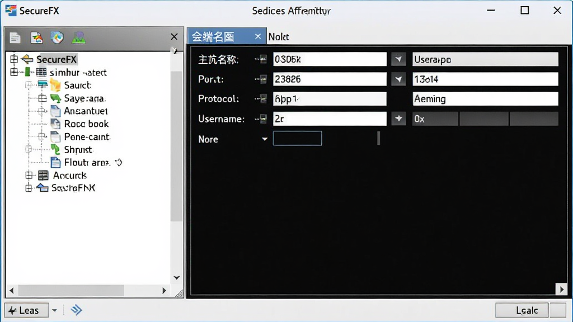Collapse the Sauict folder node

click(29, 85)
